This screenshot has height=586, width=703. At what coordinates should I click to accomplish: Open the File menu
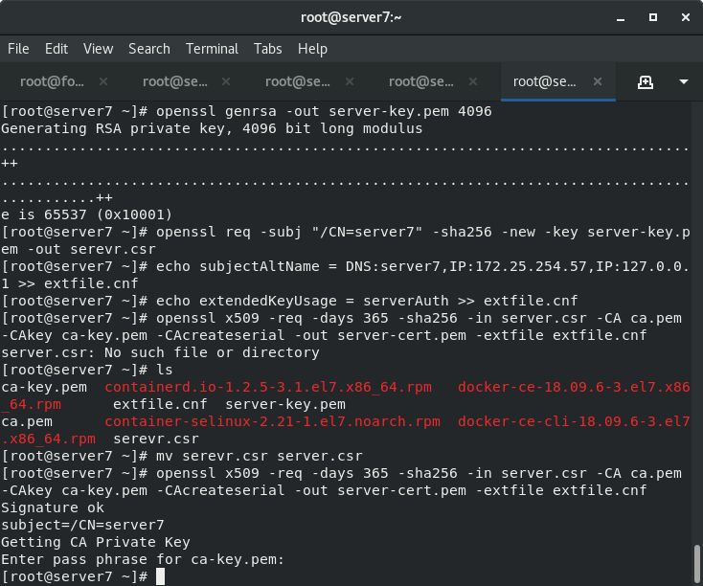(18, 49)
